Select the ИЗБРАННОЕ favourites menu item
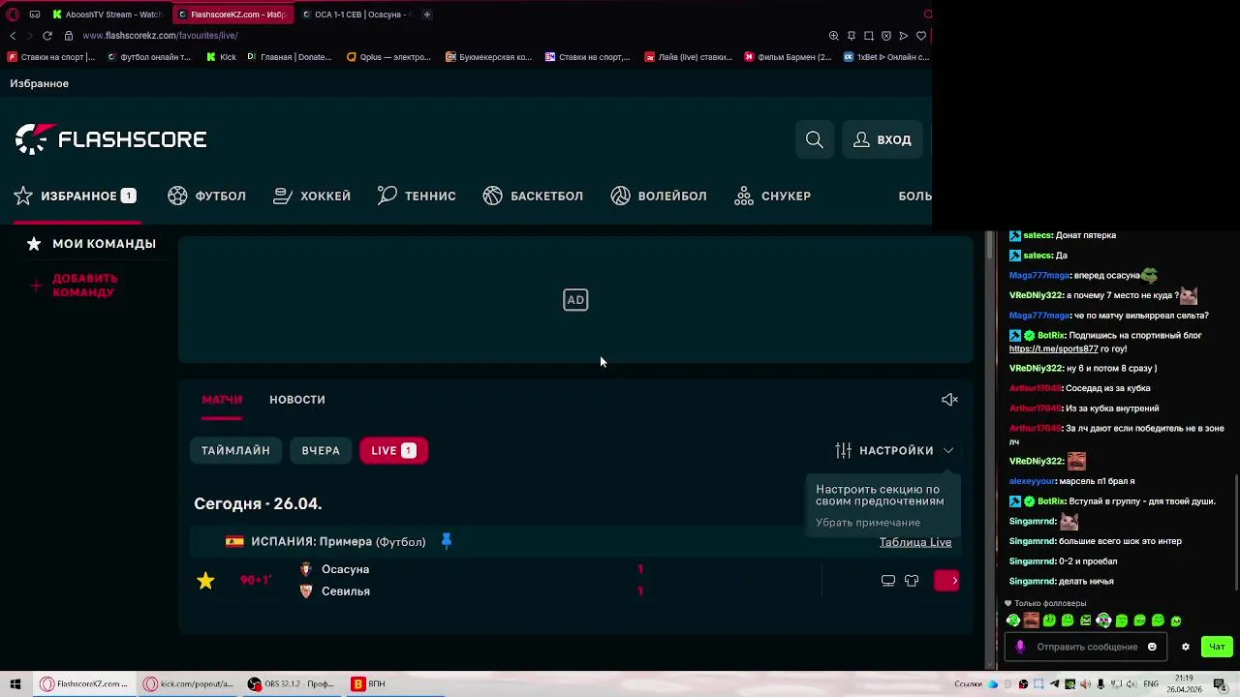Screen dimensions: 1240x697 tap(75, 196)
